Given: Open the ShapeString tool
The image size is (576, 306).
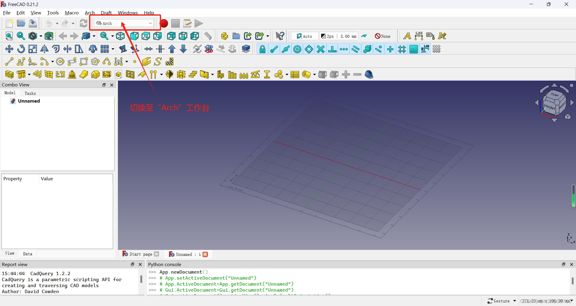Looking at the screenshot, I should (157, 61).
